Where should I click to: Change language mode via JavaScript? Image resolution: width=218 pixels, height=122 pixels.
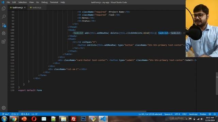click(193, 114)
